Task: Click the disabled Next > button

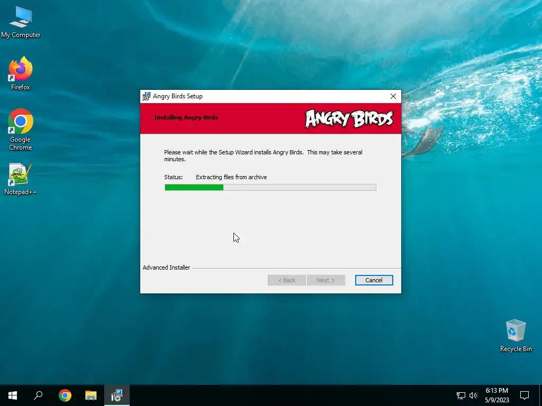Action: [x=326, y=280]
